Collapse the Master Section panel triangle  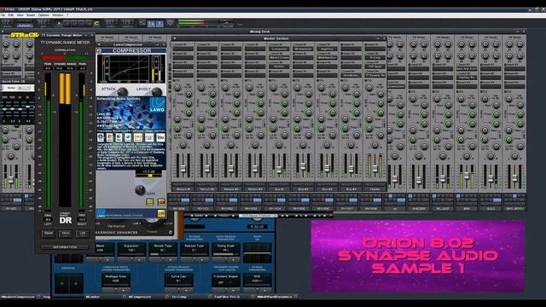click(174, 38)
